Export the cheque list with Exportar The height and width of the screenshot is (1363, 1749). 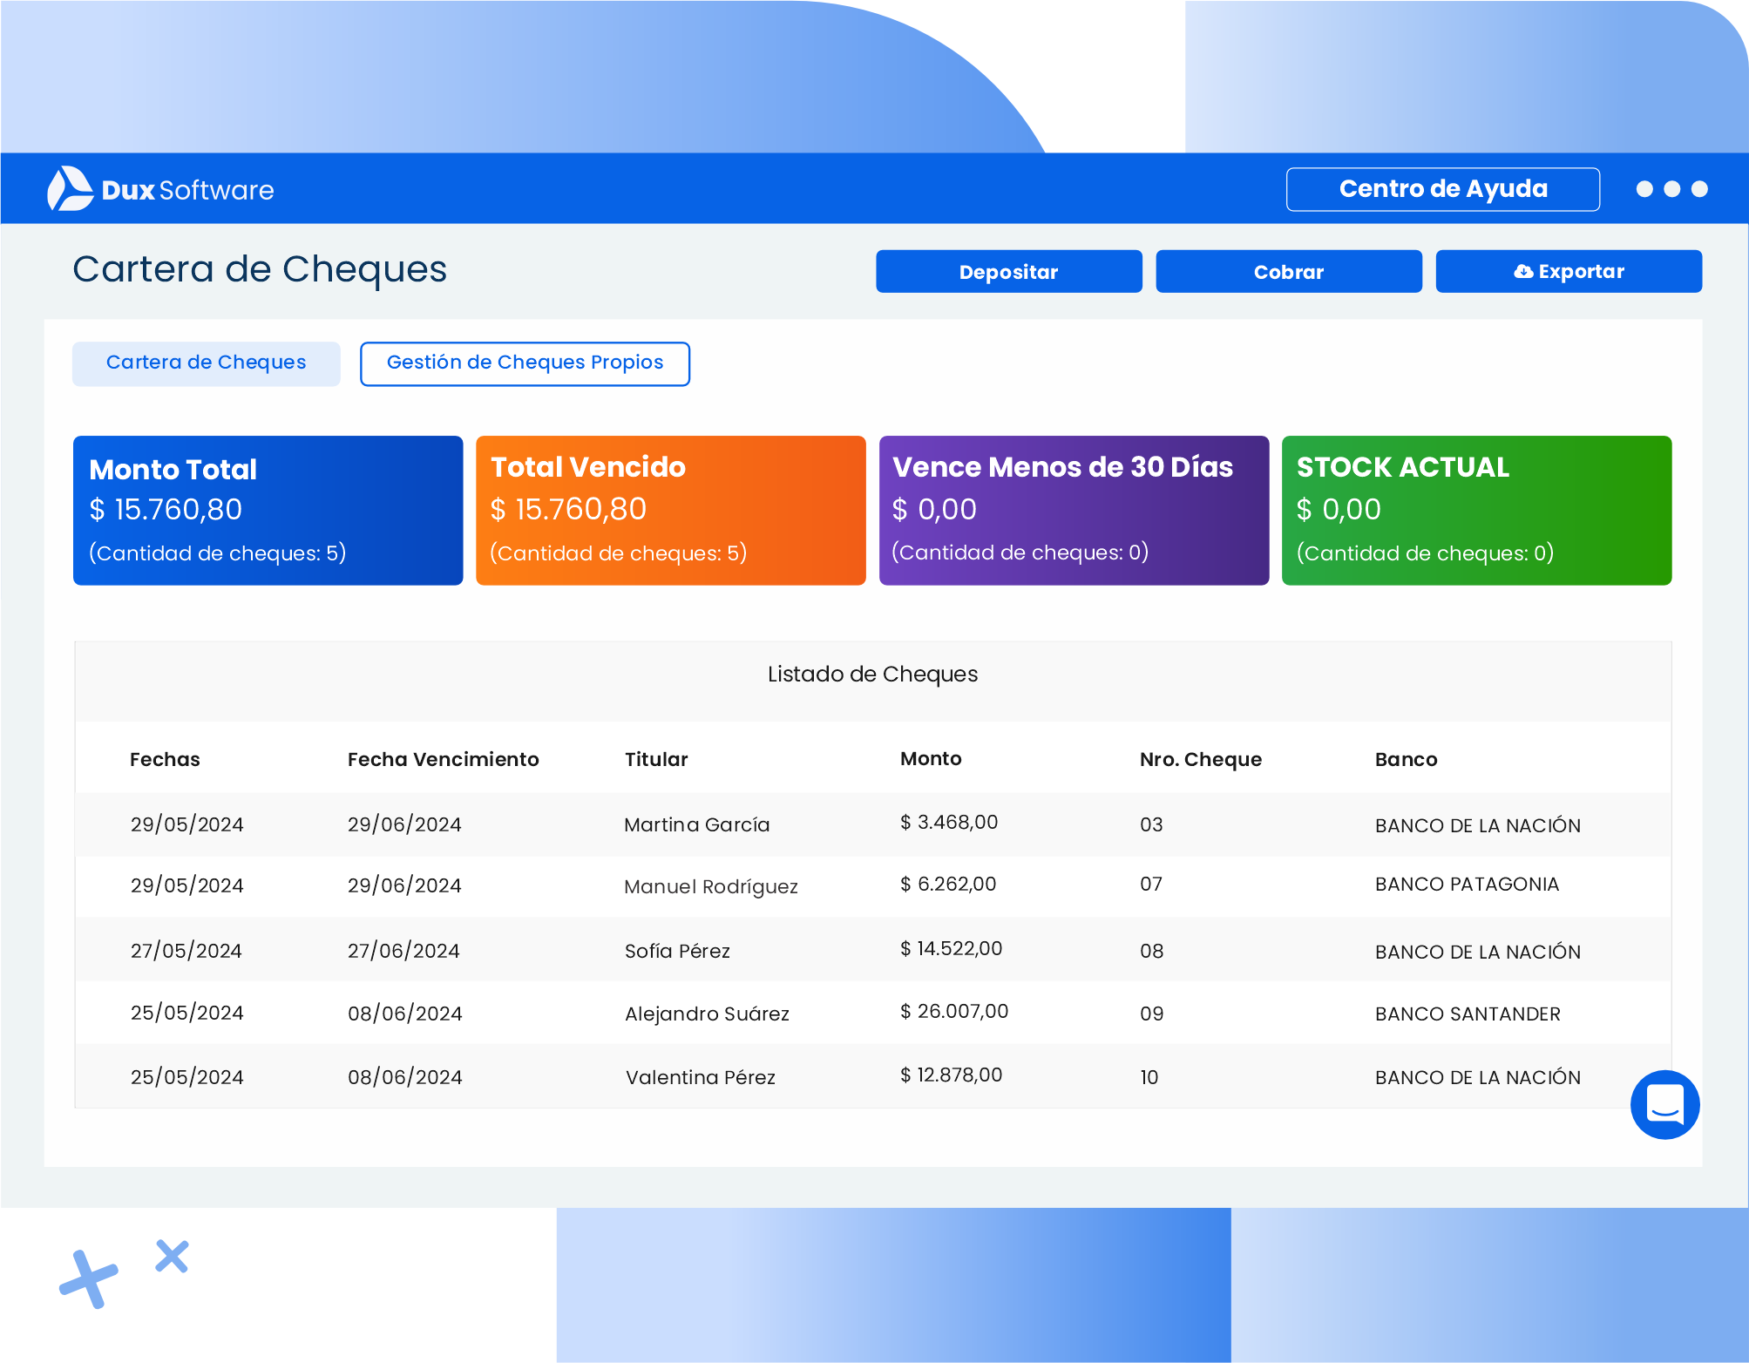pos(1568,272)
